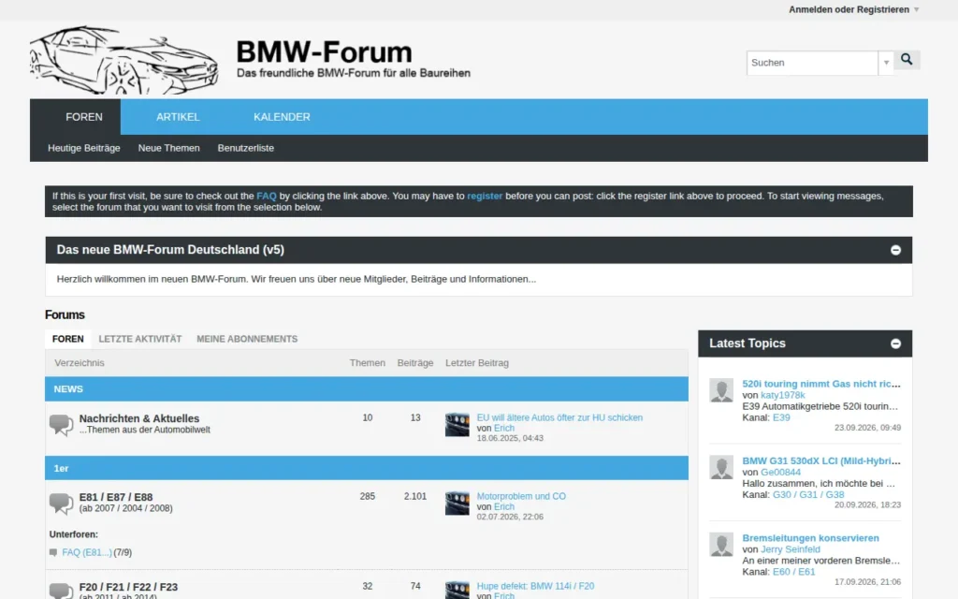958x599 pixels.
Task: Collapse the Latest Topics panel
Action: (895, 343)
